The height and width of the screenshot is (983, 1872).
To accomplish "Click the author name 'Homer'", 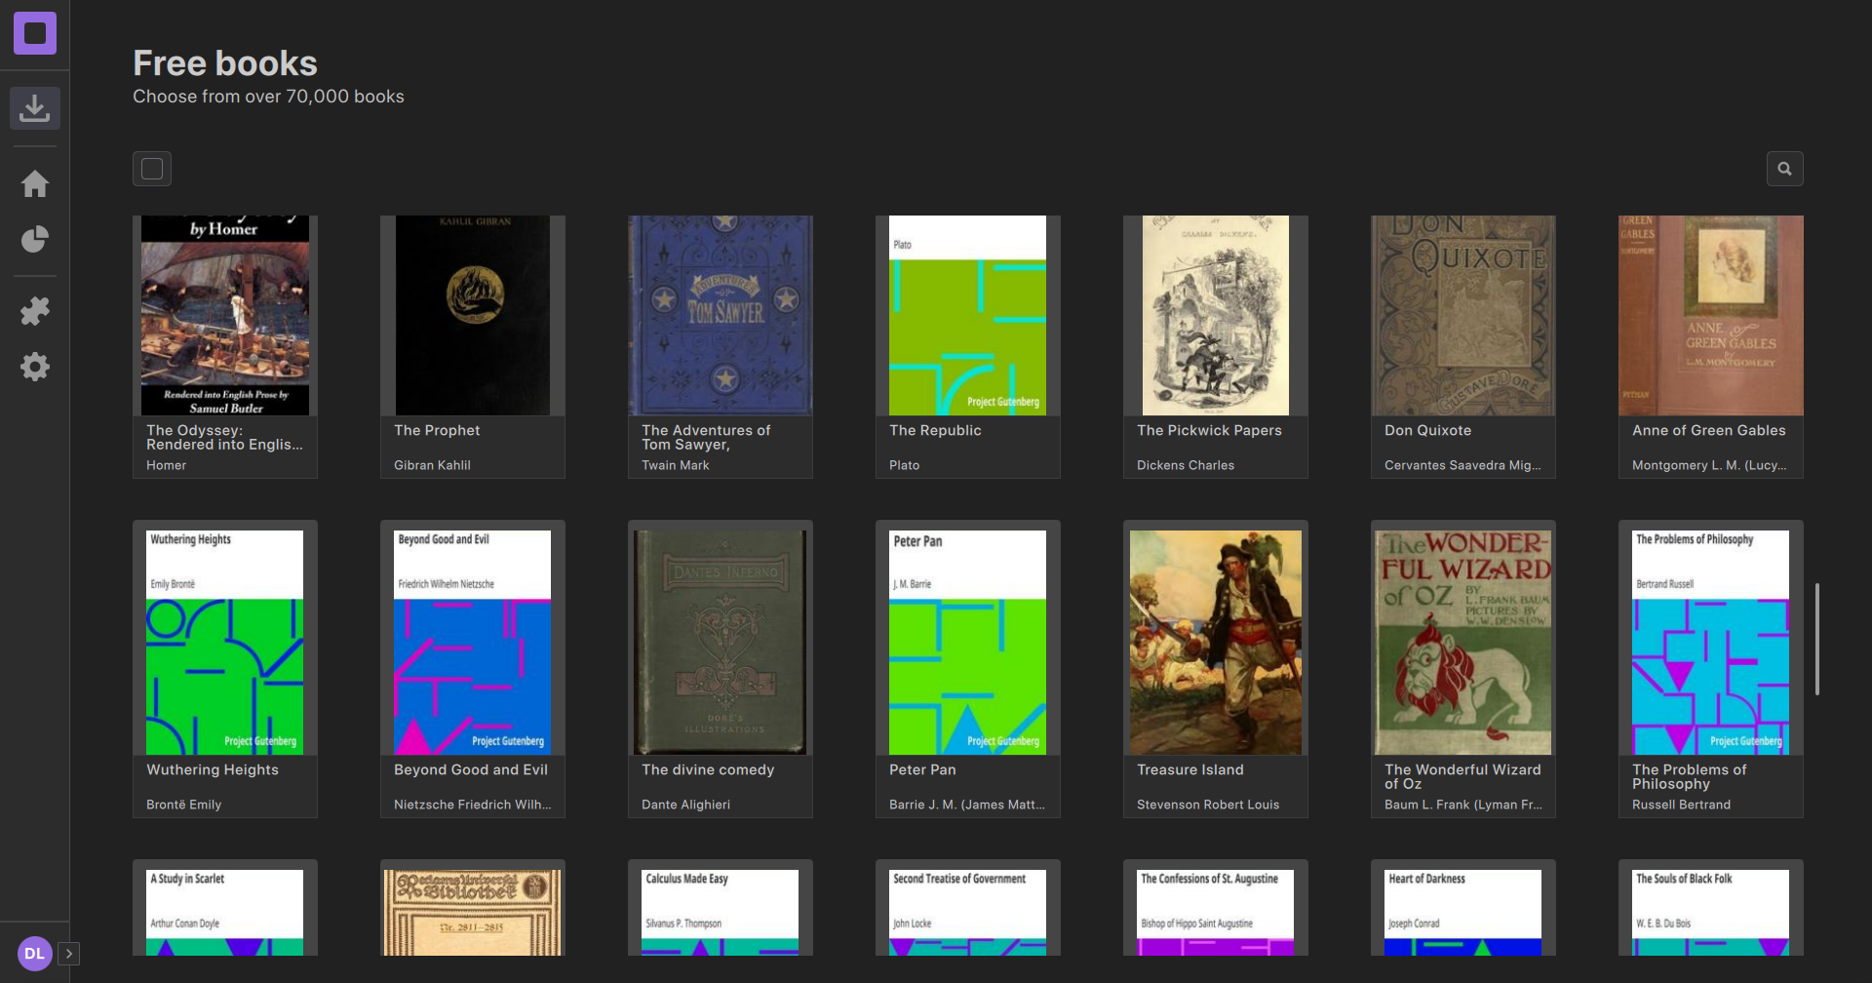I will click(x=166, y=465).
